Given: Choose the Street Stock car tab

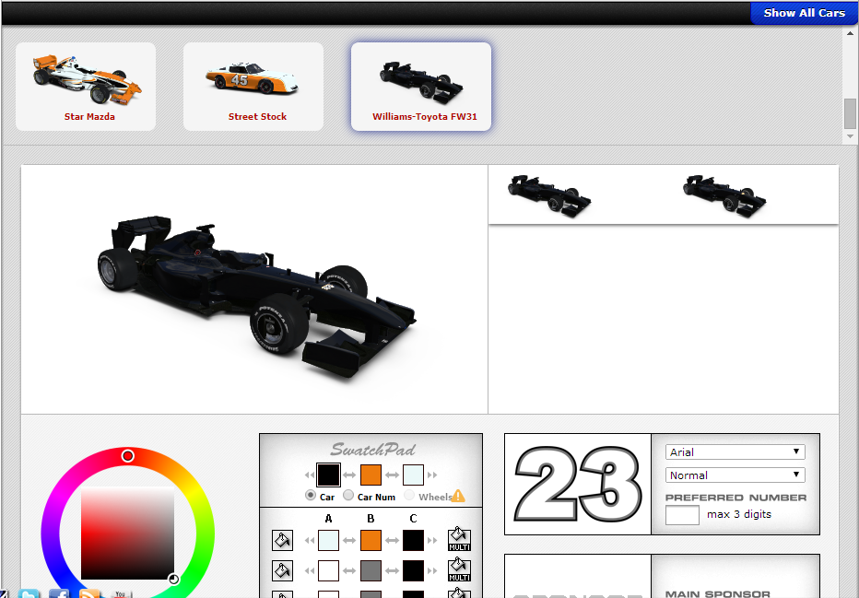Looking at the screenshot, I should pos(253,87).
